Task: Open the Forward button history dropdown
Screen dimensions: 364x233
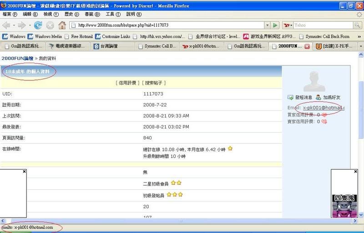Action: pos(30,25)
